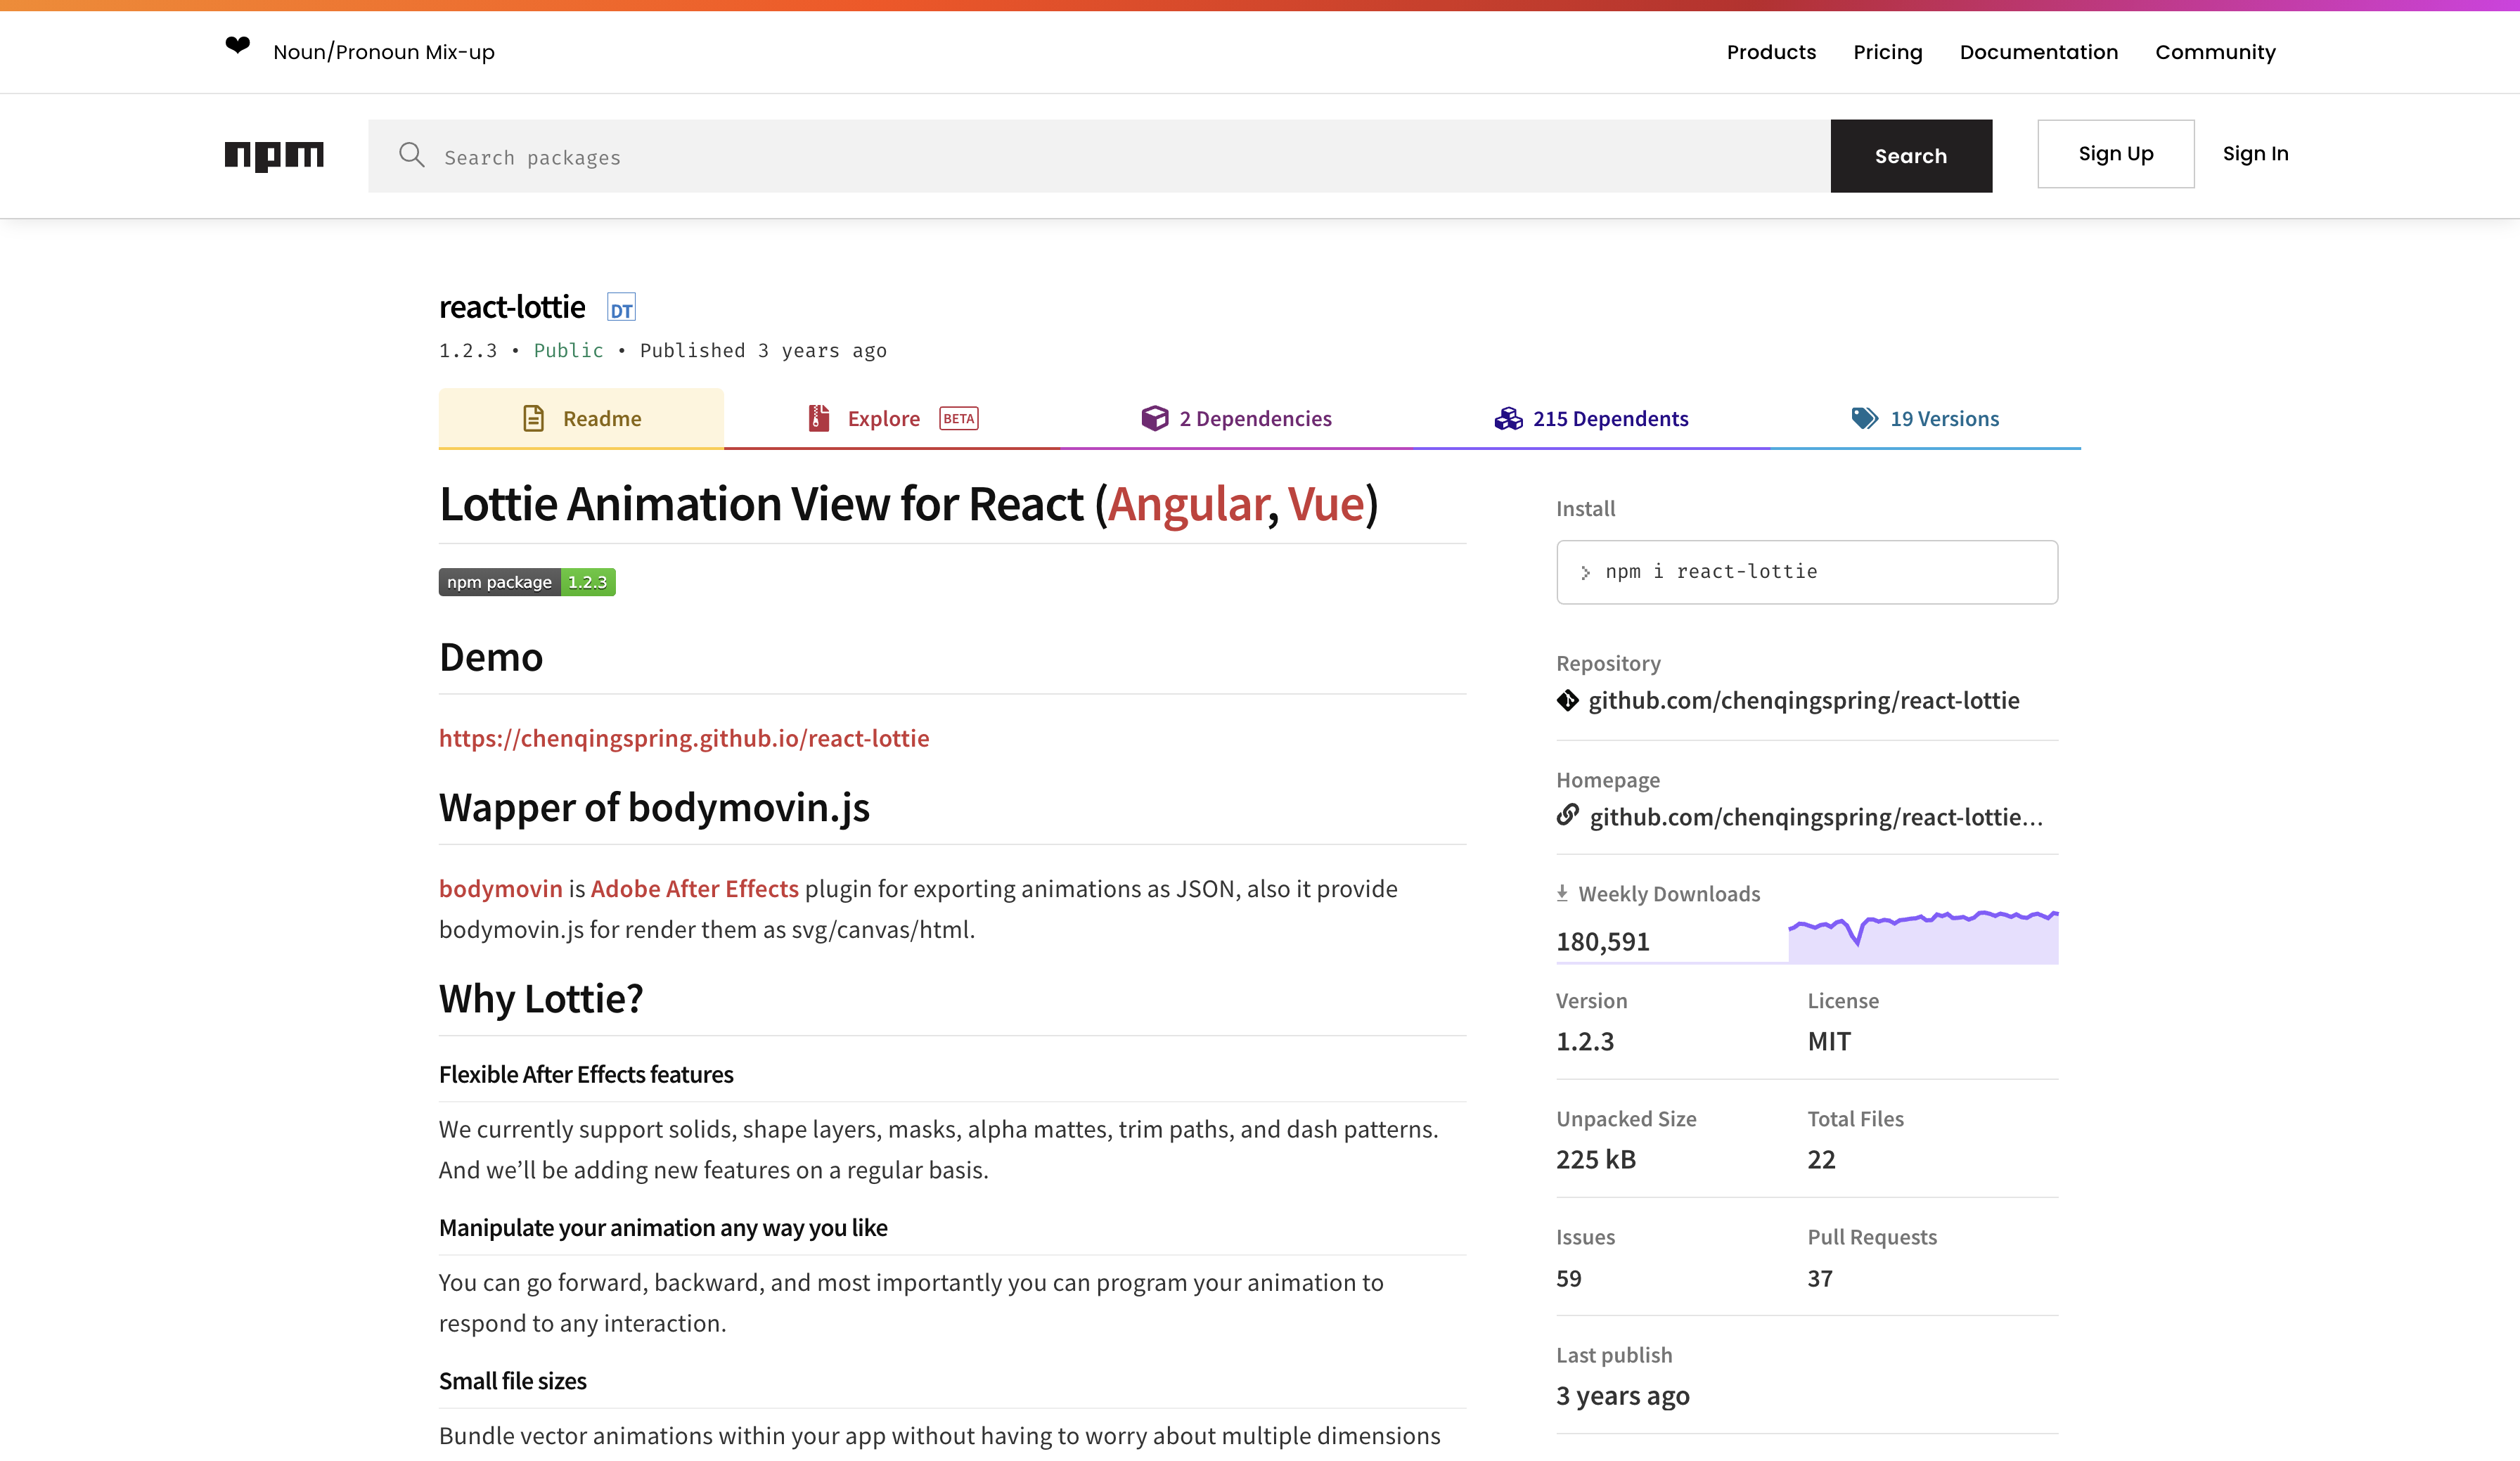Click the terminal prompt icon in install box

pos(1585,572)
